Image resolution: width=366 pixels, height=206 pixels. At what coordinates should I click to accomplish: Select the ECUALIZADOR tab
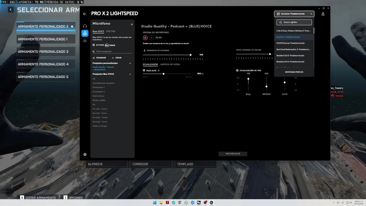[x=150, y=64]
